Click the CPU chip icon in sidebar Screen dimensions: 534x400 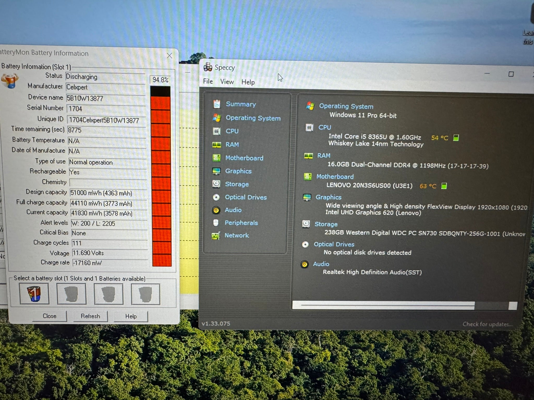point(216,131)
